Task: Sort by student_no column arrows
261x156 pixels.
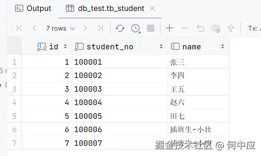Action: coord(161,46)
